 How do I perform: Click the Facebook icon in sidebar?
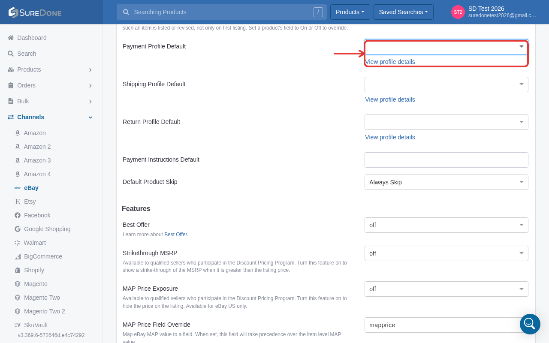tap(18, 215)
